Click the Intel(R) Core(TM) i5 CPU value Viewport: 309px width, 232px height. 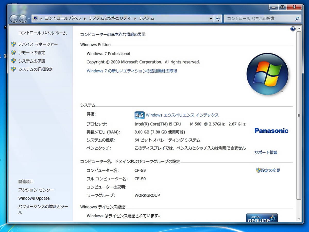(190, 124)
